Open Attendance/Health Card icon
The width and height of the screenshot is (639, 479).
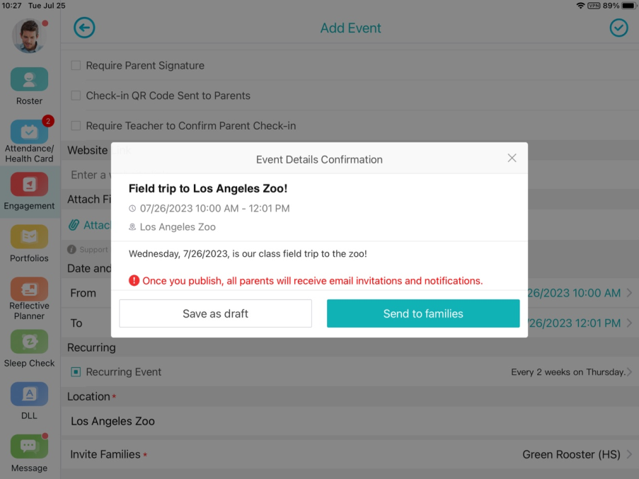(x=29, y=132)
